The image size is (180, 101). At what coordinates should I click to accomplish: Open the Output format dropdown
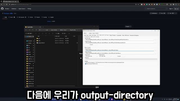click(x=105, y=56)
